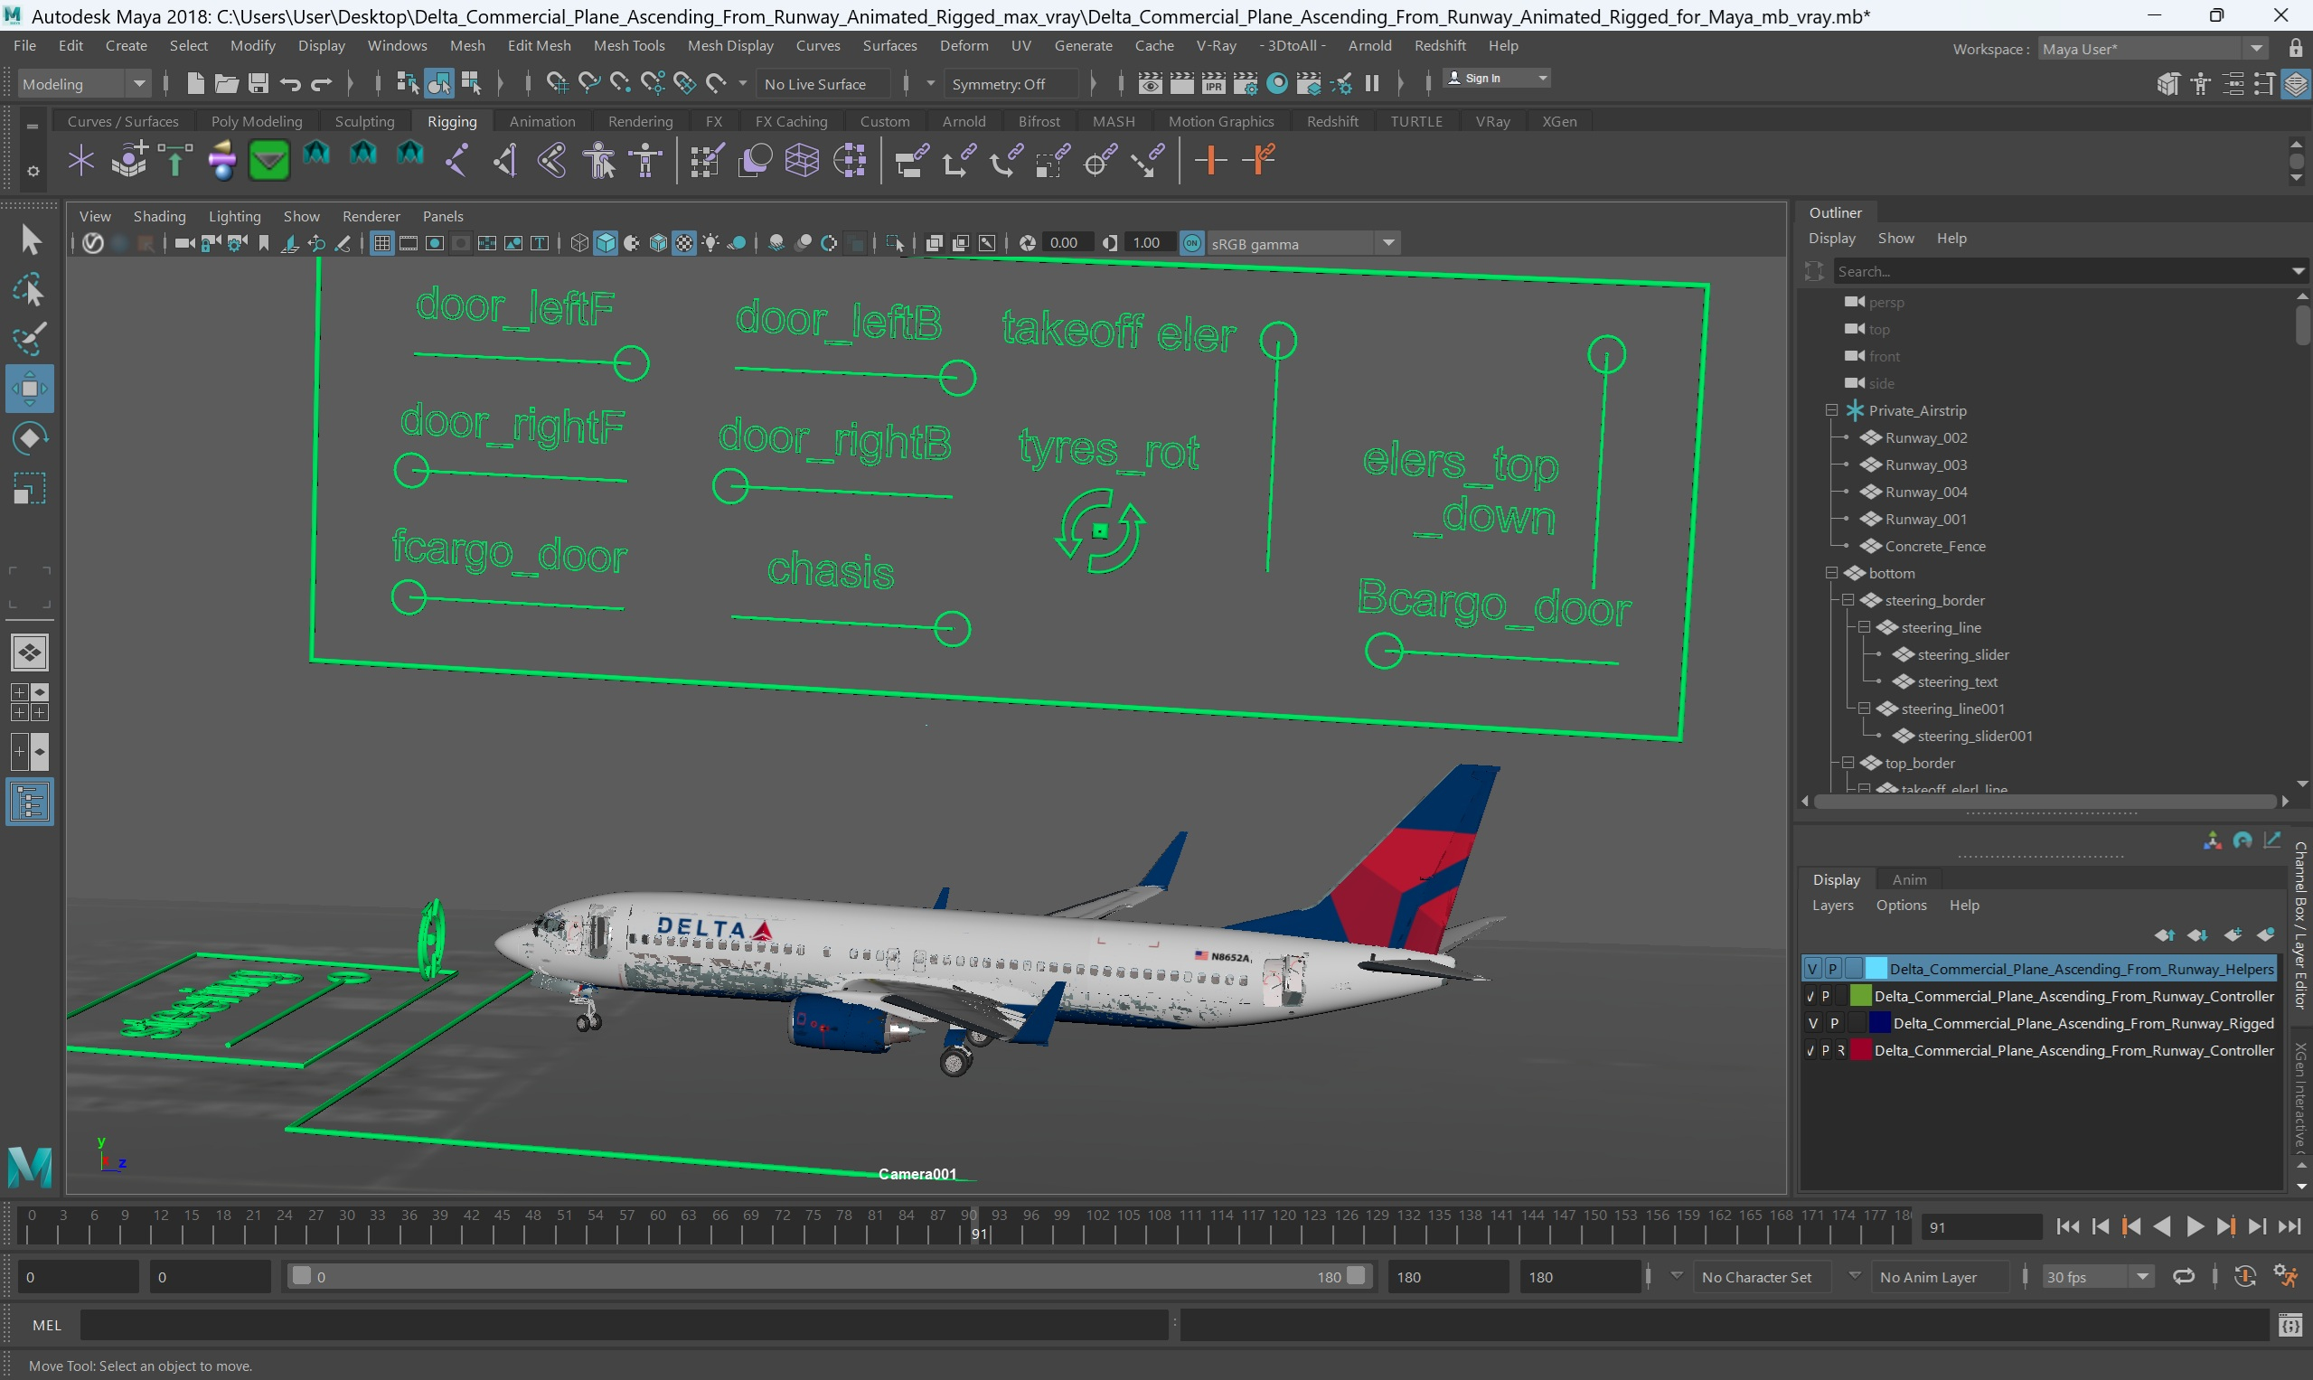Viewport: 2313px width, 1380px height.
Task: Choose the Lasso select tool
Action: coord(30,291)
